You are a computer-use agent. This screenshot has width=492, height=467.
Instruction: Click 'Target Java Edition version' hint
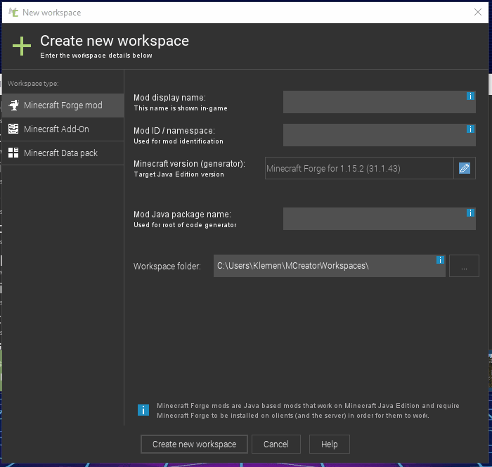tap(179, 174)
